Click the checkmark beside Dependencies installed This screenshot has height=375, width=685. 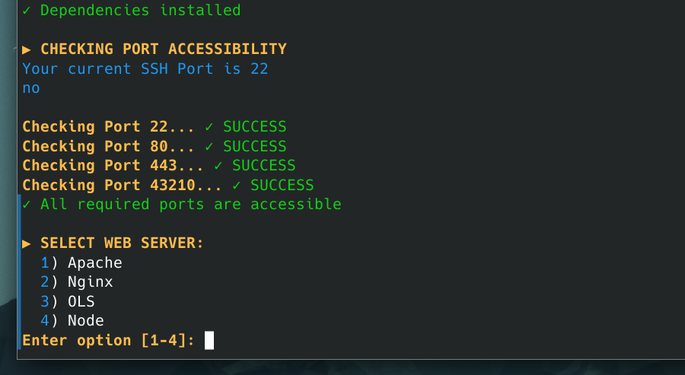27,11
